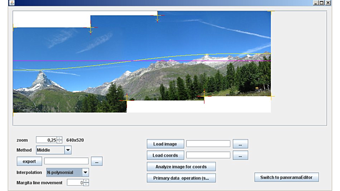Increment the Margita line movement value
340x191 pixels.
click(86, 181)
